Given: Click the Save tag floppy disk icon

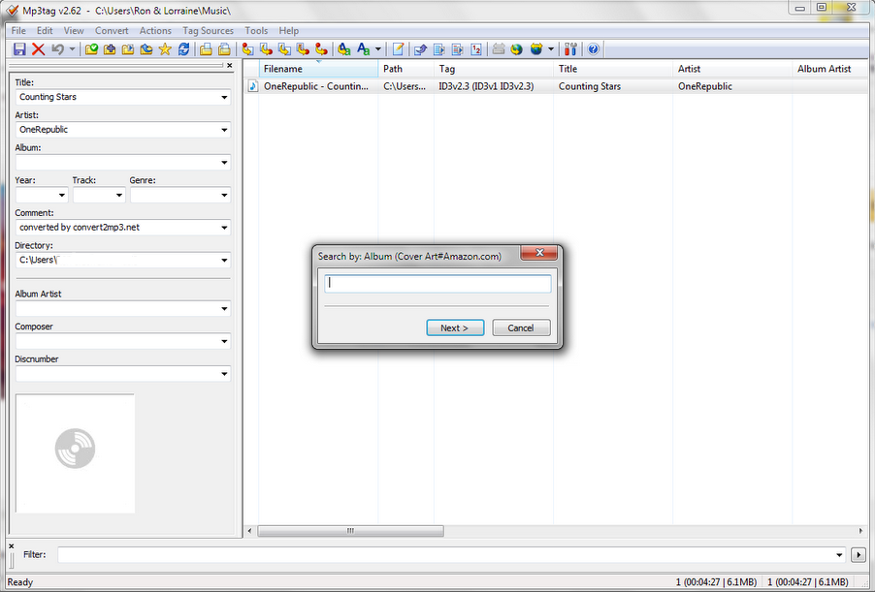Looking at the screenshot, I should [x=19, y=49].
